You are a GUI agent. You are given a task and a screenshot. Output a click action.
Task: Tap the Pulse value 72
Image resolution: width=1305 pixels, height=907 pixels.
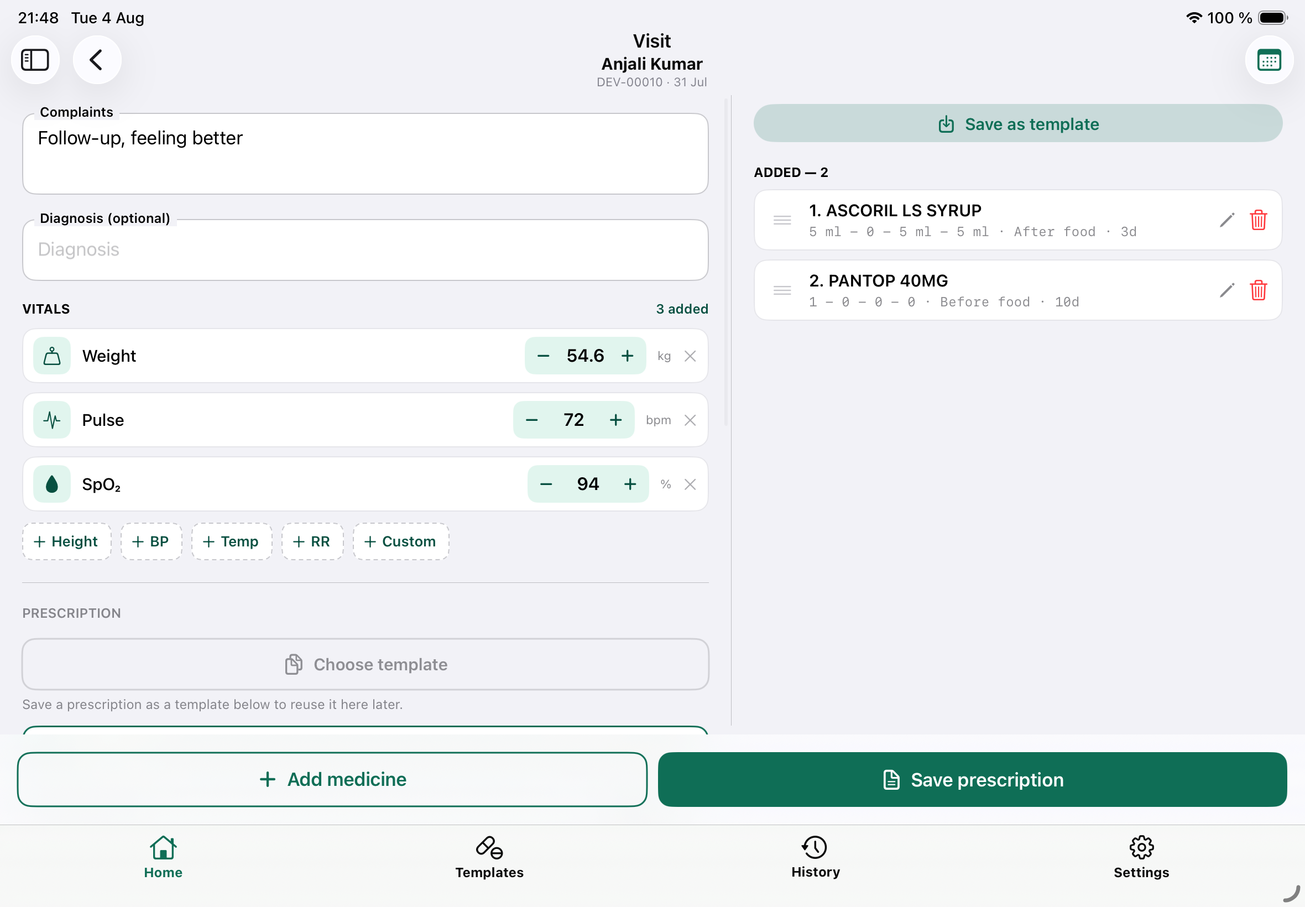click(574, 420)
